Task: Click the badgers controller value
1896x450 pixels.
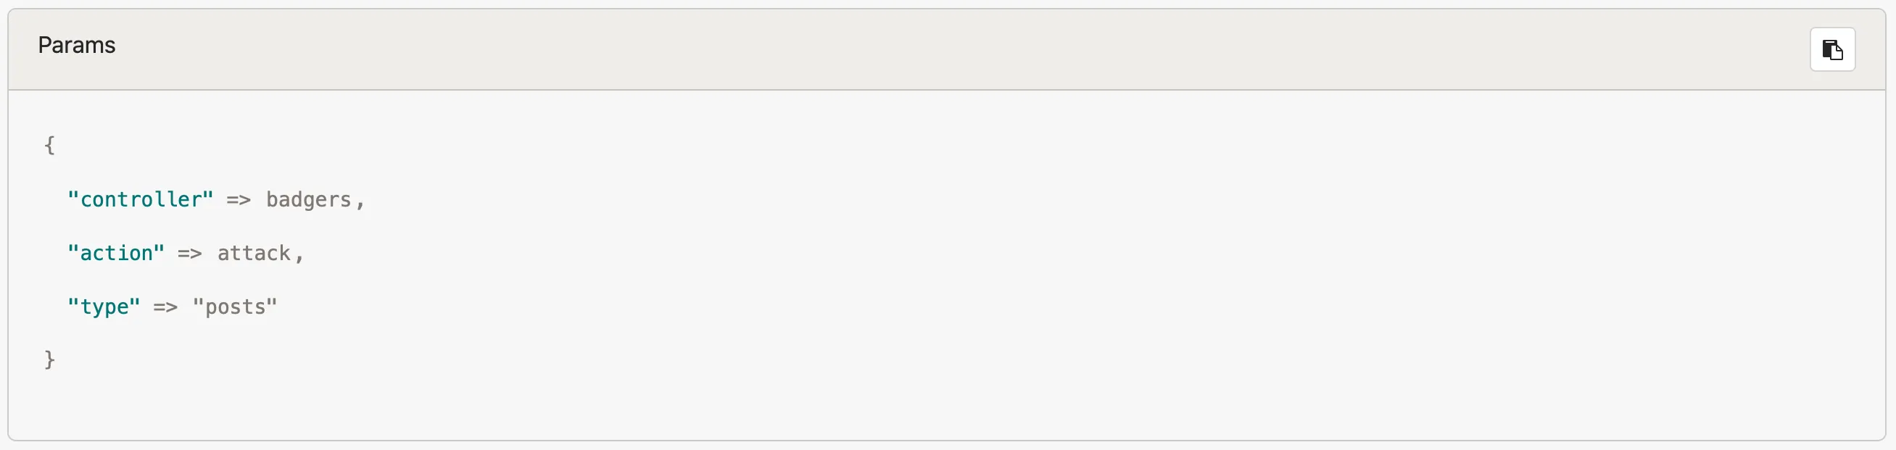Action: coord(308,199)
